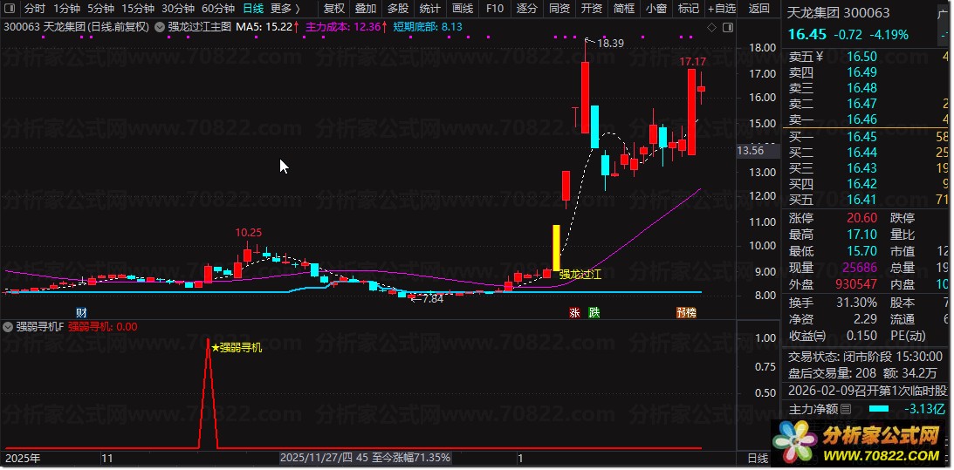The image size is (954, 470).
Task: Click the 标记 mark button
Action: coord(688,9)
